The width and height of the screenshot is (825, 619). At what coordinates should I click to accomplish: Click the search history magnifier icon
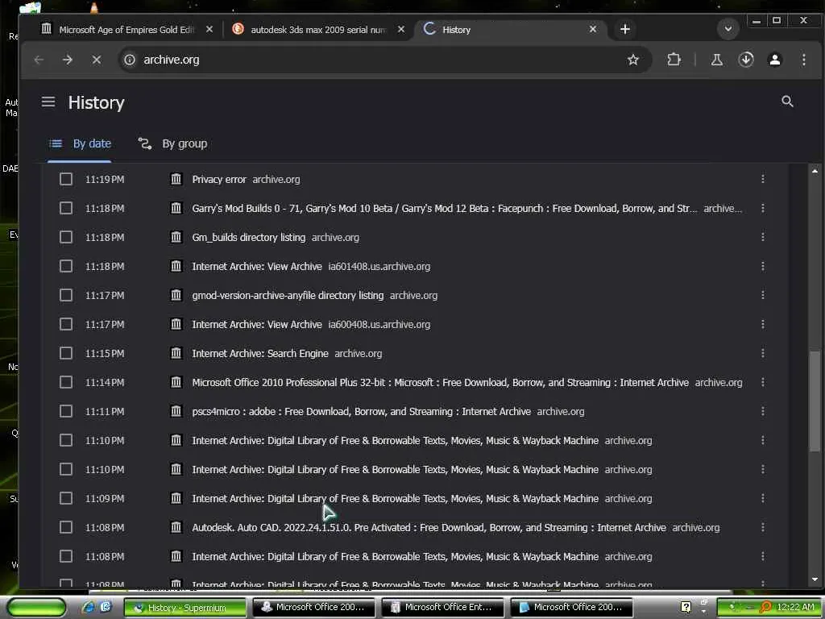click(x=787, y=102)
